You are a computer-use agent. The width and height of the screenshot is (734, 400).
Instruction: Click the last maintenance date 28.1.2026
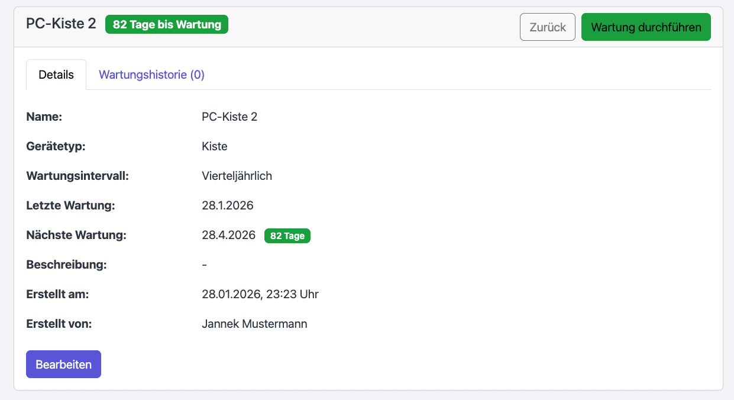tap(228, 205)
